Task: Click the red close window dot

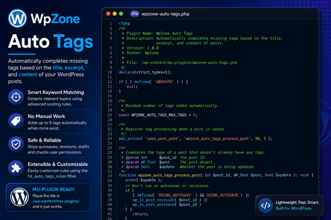Action: [x=108, y=14]
